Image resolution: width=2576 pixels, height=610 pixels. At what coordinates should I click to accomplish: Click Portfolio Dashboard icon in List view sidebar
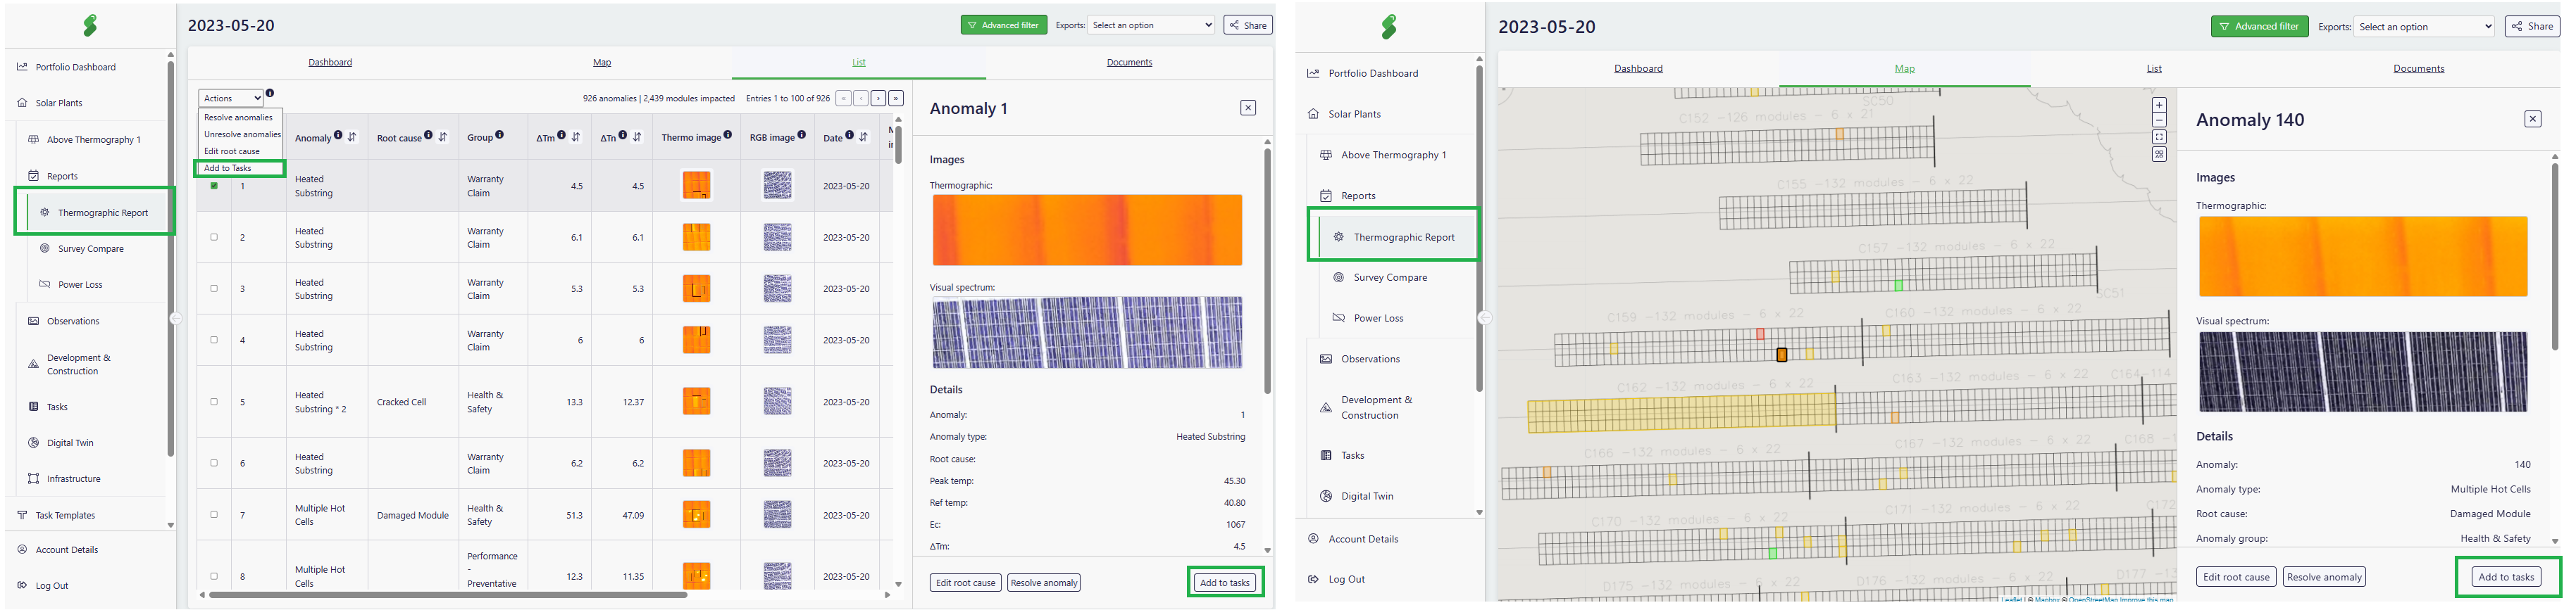[22, 67]
